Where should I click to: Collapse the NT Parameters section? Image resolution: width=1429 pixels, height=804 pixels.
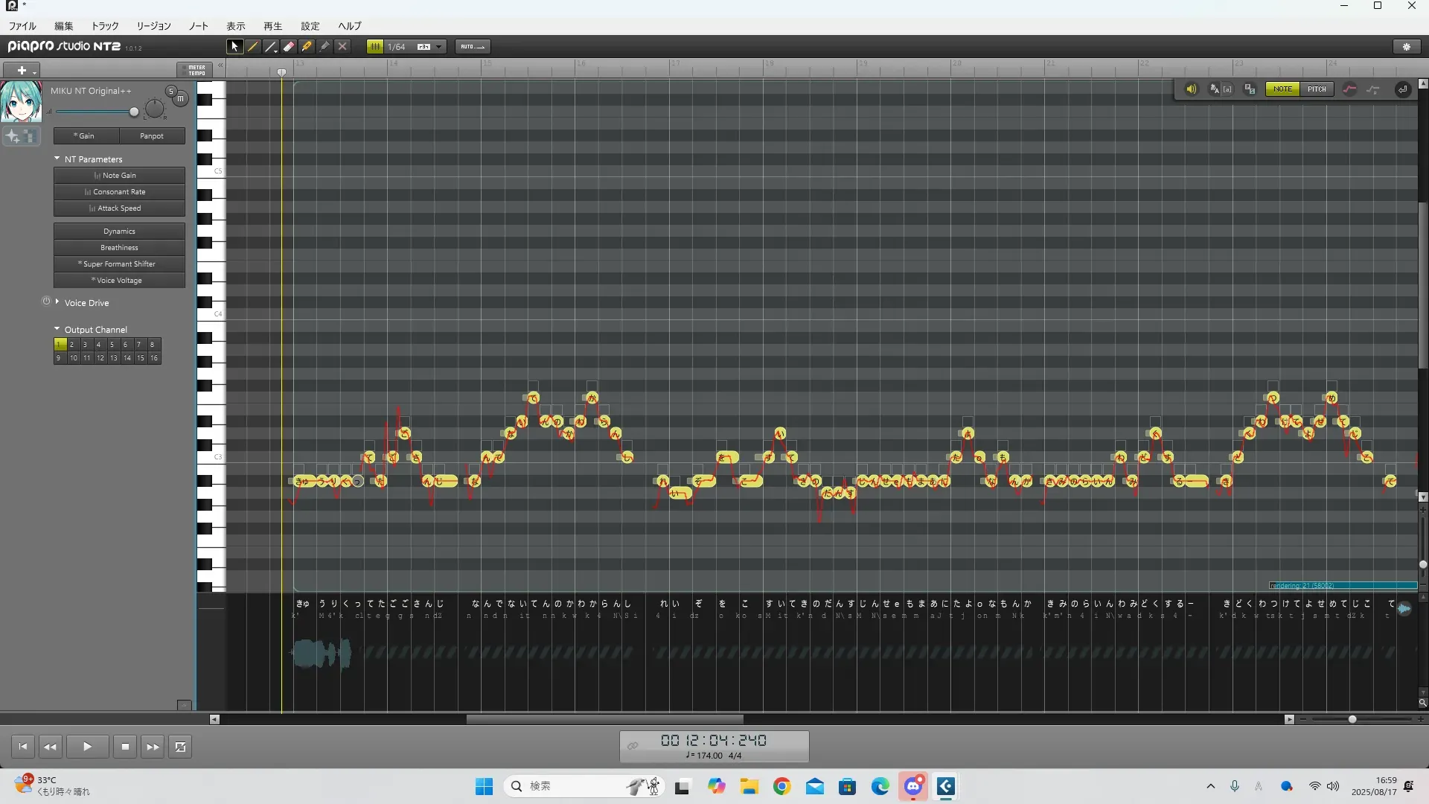tap(57, 159)
